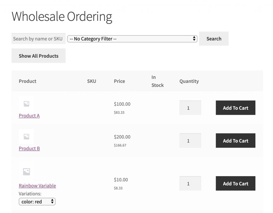Viewport: 273px width, 213px height.
Task: Click Rainbow Variable quantity field
Action: (190, 183)
